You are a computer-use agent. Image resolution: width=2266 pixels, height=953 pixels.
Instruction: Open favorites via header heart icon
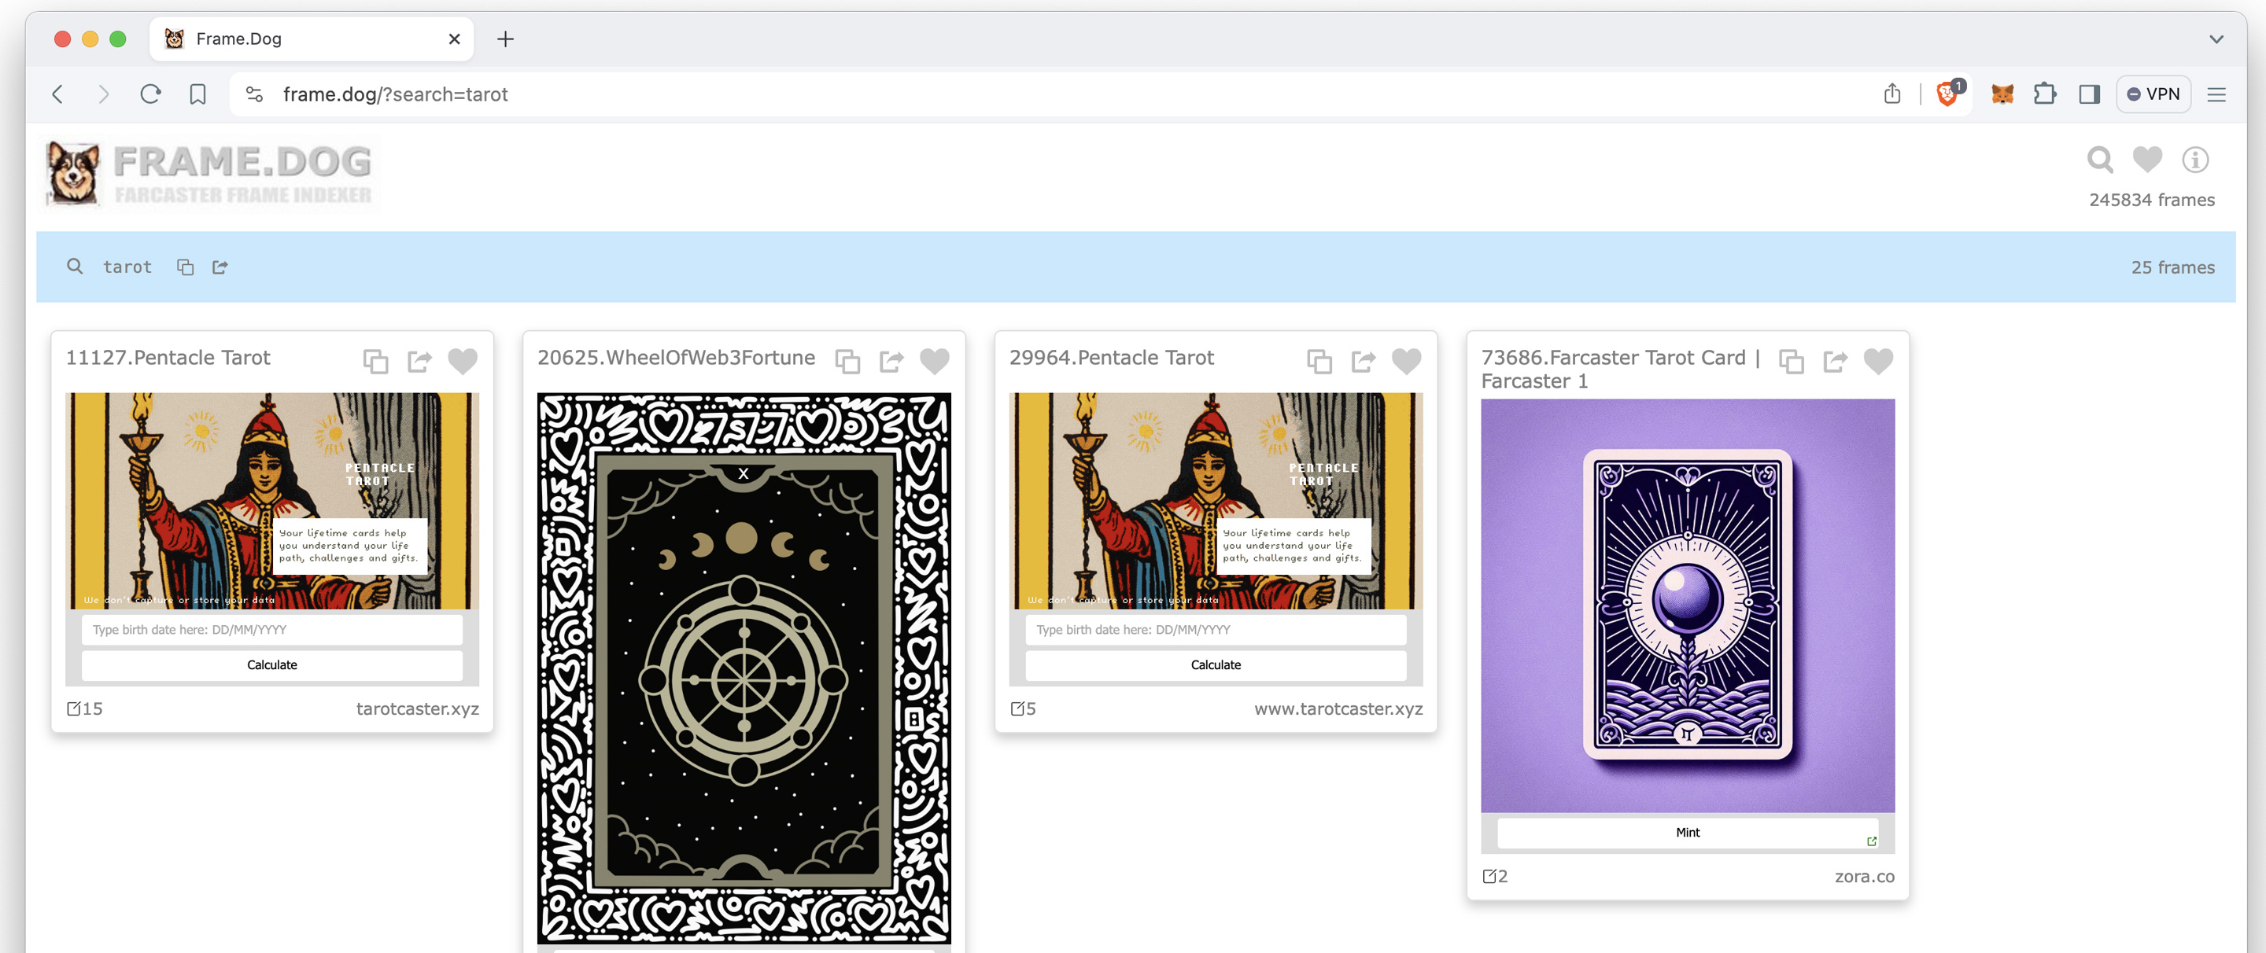pos(2147,160)
